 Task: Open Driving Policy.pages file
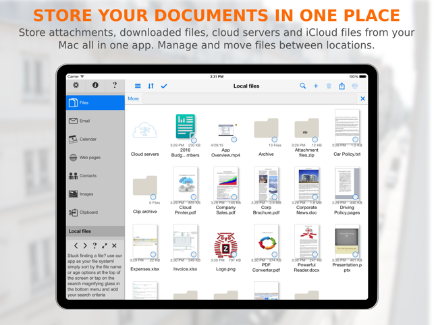(x=347, y=191)
